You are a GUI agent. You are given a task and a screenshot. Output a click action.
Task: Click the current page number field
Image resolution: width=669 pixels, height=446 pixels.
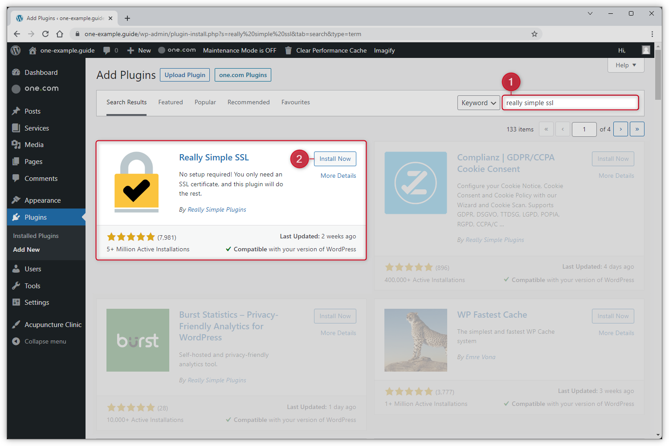(584, 129)
